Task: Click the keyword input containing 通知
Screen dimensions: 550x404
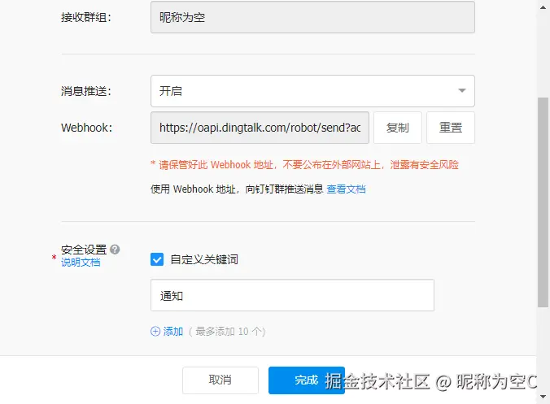Action: pos(292,295)
